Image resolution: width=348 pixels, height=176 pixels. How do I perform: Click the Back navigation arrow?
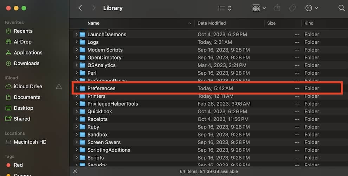(80, 8)
